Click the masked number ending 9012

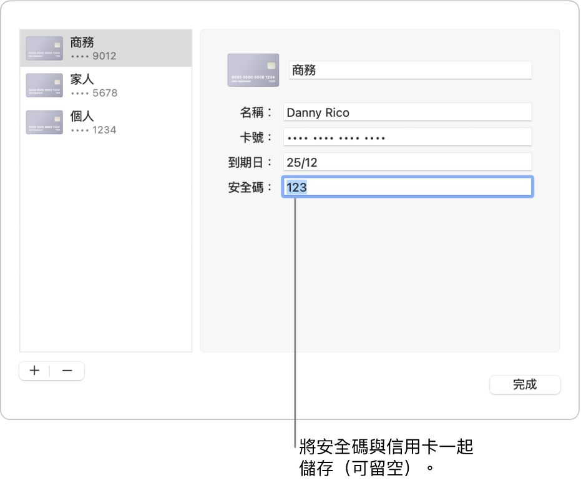(94, 56)
